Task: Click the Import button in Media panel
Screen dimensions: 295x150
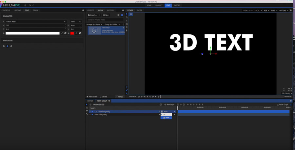Action: coord(93,15)
